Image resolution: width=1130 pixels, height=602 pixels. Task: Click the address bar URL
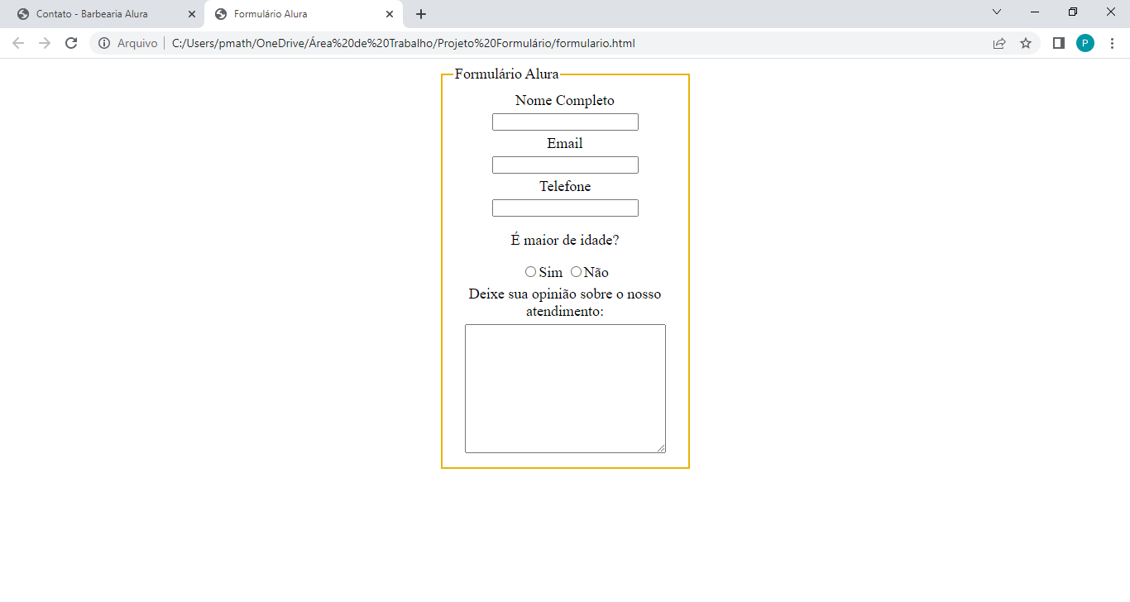(404, 43)
